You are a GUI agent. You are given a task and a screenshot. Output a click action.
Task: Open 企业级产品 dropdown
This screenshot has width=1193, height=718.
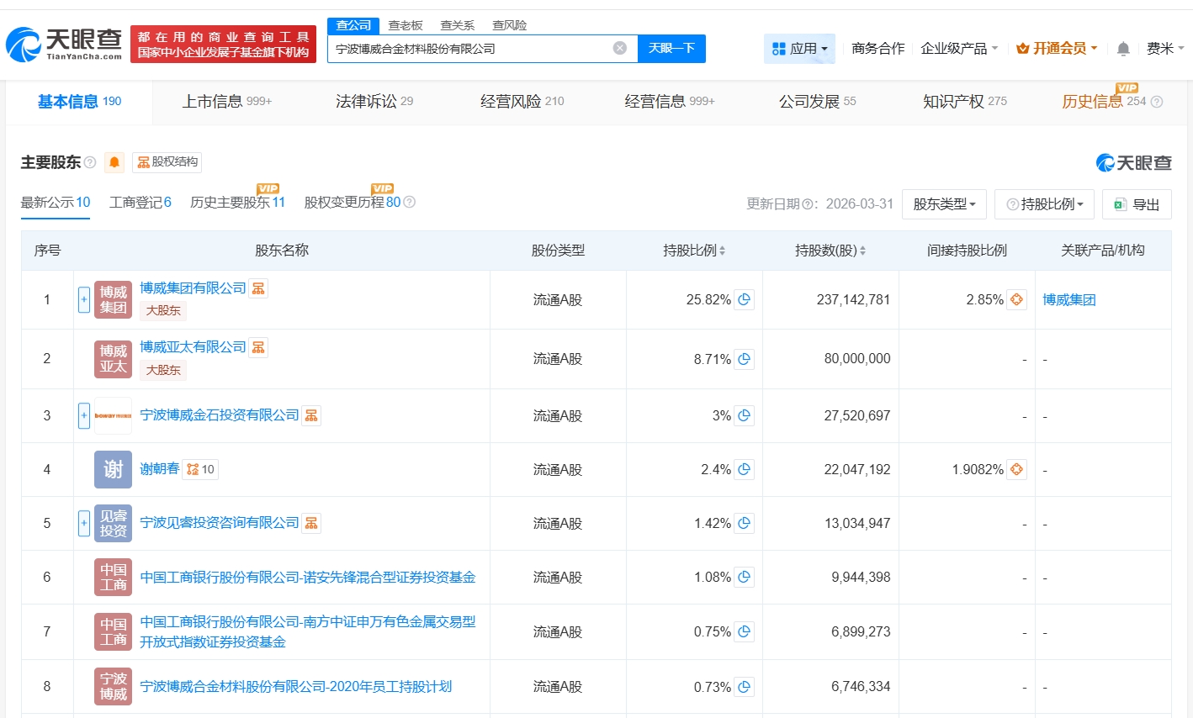959,49
